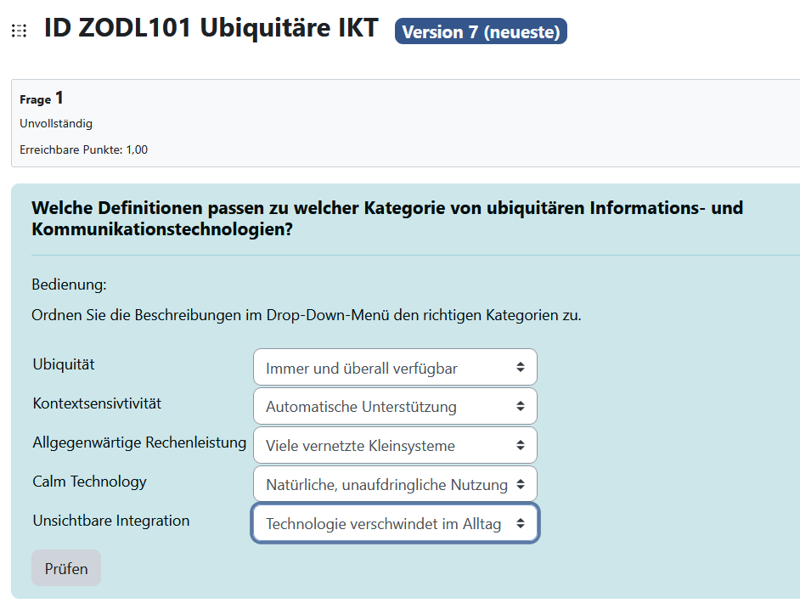Click the Unsichtbare Integration label
The height and width of the screenshot is (603, 800).
click(110, 521)
